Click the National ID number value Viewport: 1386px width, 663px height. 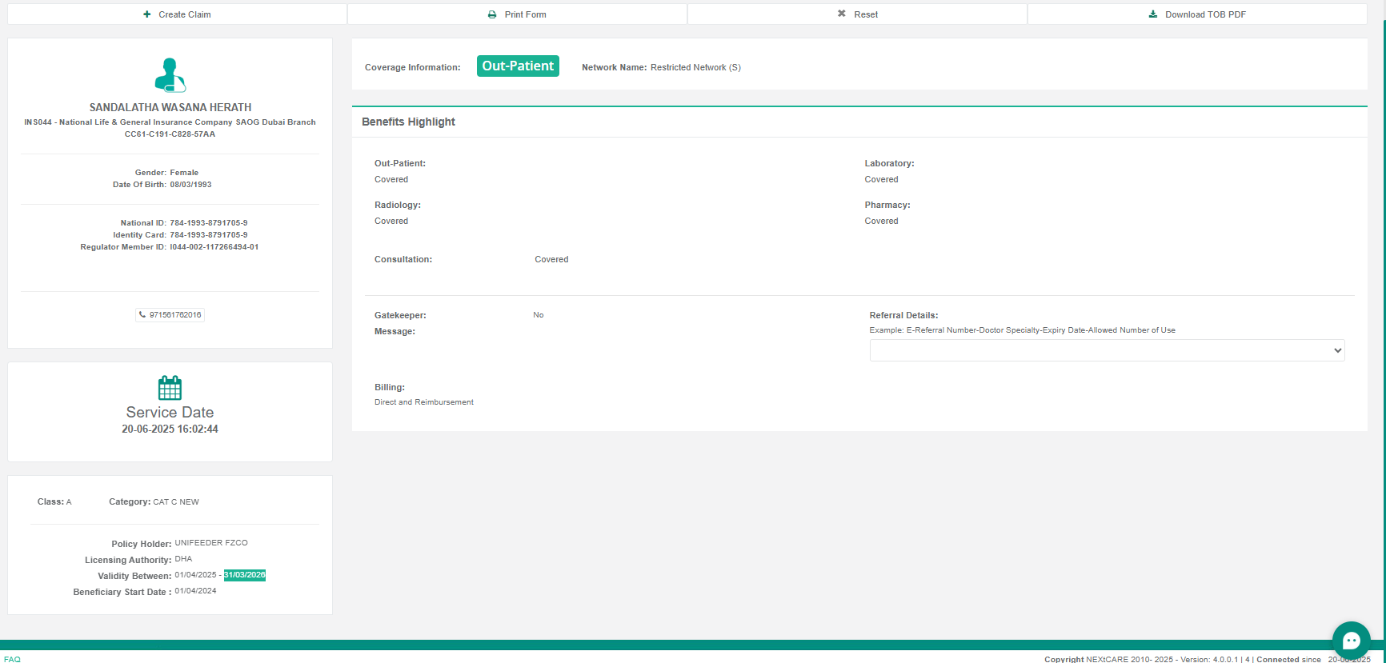click(x=209, y=223)
